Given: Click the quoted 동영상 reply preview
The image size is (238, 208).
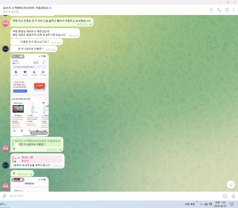Looking at the screenshot, I should [x=38, y=159].
